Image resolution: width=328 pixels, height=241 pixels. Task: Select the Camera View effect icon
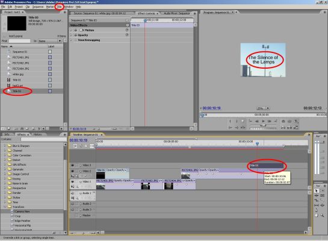coord(13,211)
